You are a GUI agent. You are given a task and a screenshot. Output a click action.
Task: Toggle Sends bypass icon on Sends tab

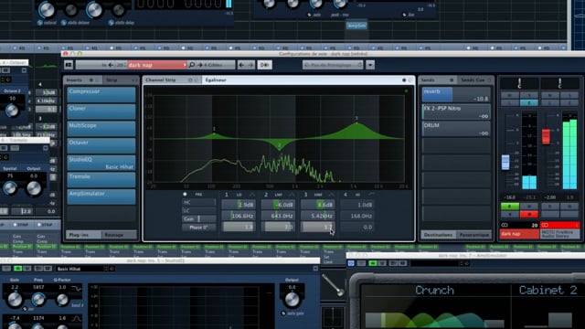click(x=452, y=80)
